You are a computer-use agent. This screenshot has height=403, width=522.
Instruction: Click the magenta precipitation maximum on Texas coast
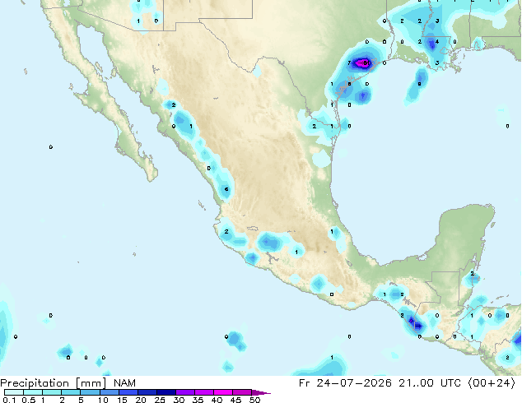pos(362,63)
